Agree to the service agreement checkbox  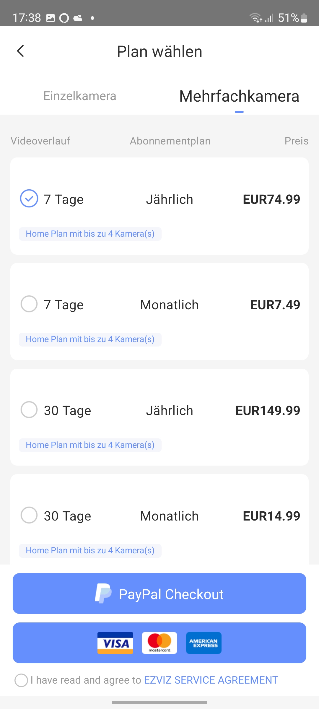point(21,680)
